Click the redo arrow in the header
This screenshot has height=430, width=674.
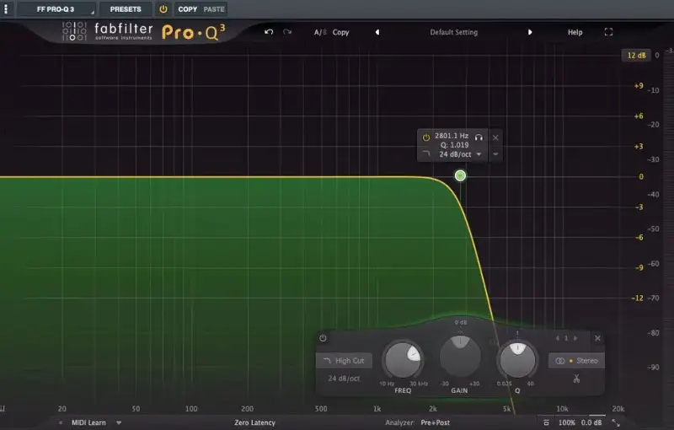287,32
